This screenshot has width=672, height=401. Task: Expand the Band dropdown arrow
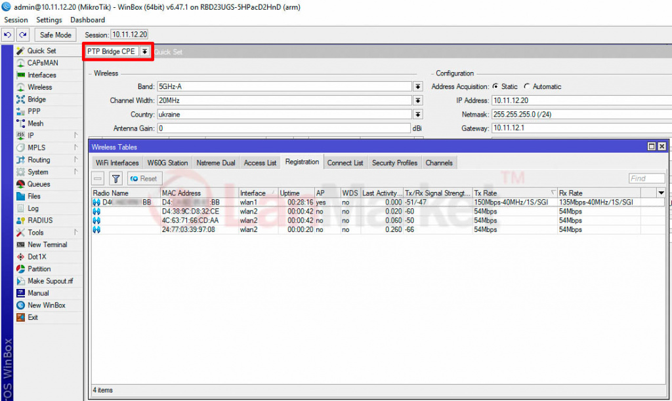click(x=417, y=86)
